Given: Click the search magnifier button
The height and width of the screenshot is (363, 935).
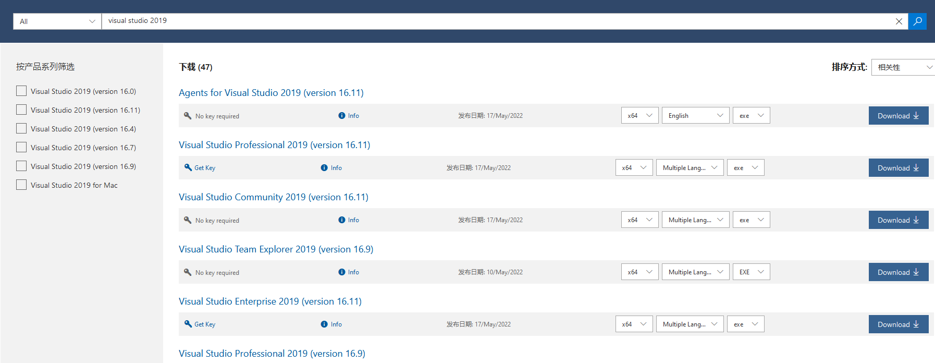Looking at the screenshot, I should point(917,21).
